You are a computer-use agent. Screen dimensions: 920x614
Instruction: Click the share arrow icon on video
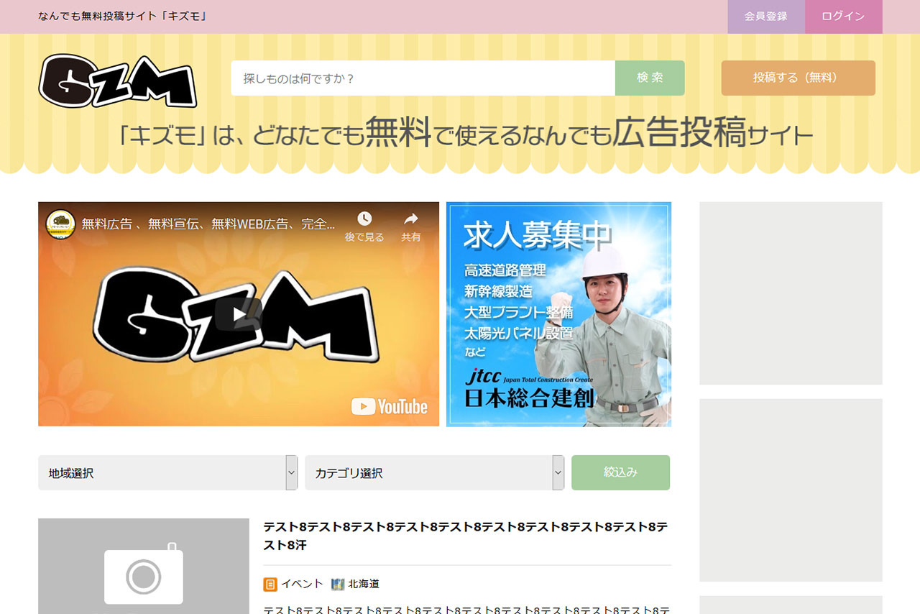411,219
